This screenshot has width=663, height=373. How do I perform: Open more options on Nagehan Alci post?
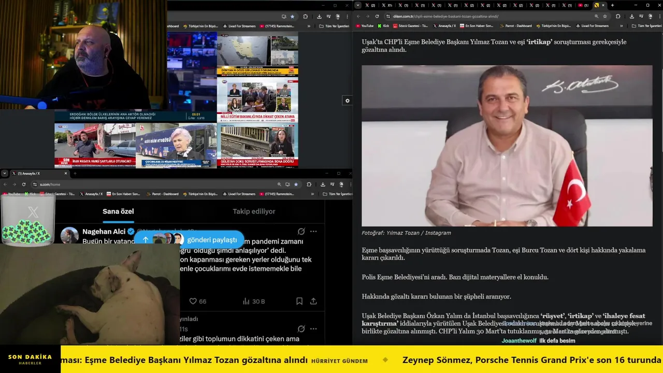313,232
